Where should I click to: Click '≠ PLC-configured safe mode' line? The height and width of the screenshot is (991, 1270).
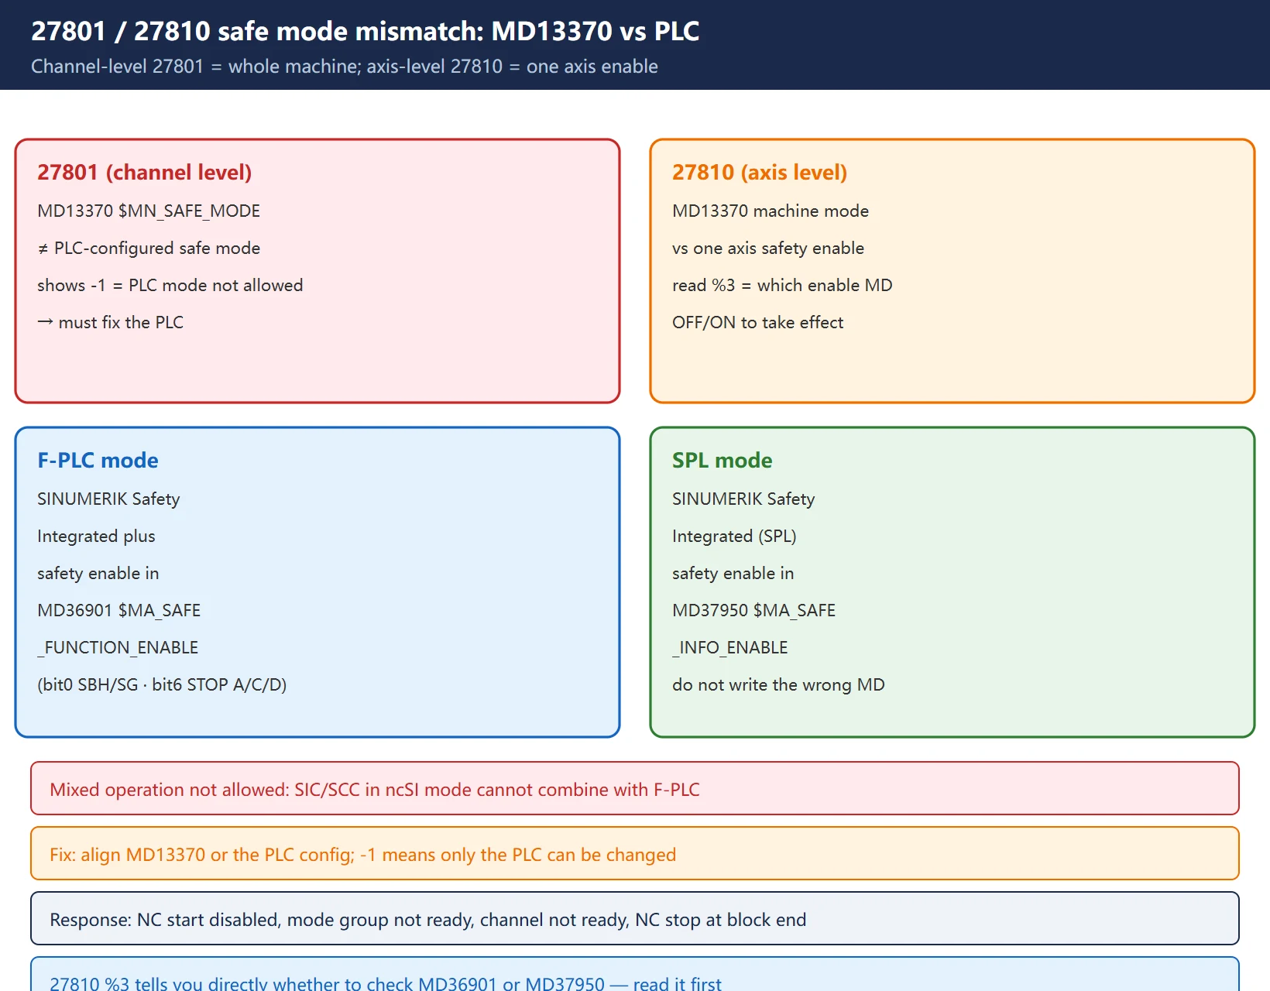click(149, 248)
